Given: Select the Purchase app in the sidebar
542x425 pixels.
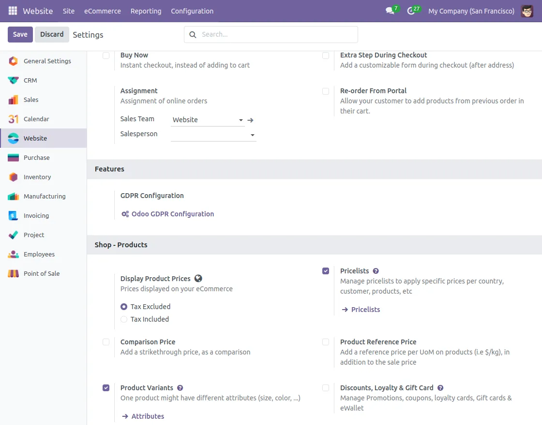Looking at the screenshot, I should point(36,157).
